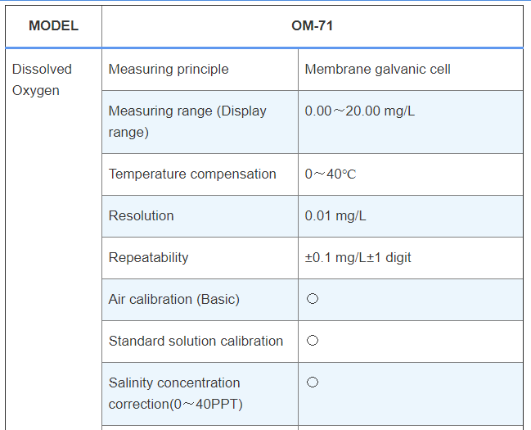Screen dimensions: 531x430
Task: Click the Standard solution calibration label
Action: (196, 341)
